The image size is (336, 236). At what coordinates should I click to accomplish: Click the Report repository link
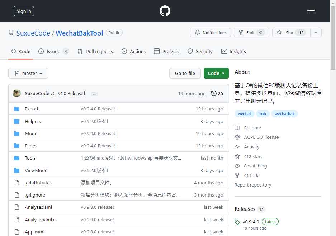coord(253,185)
